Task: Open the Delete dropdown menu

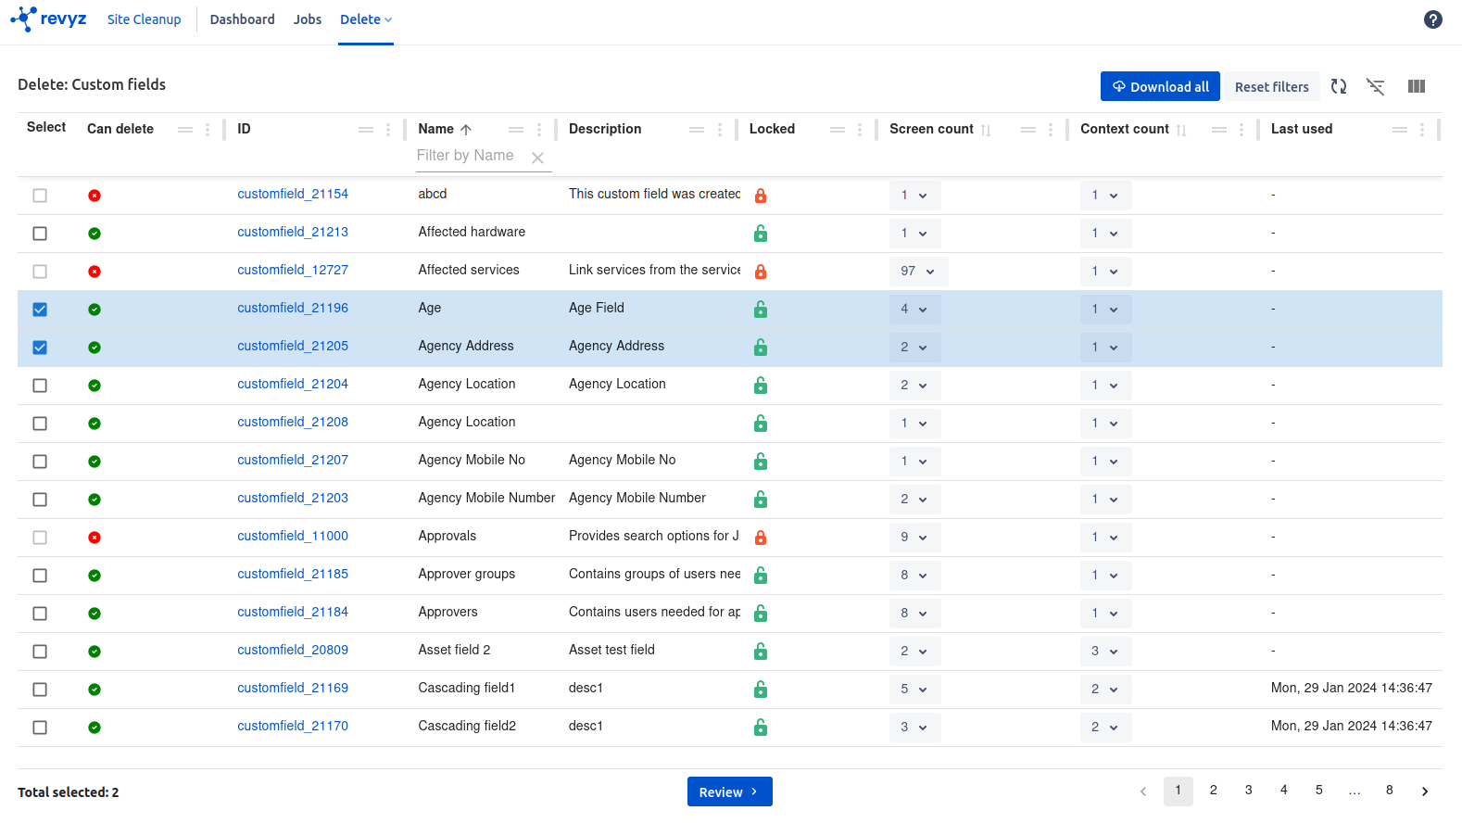Action: pyautogui.click(x=365, y=19)
